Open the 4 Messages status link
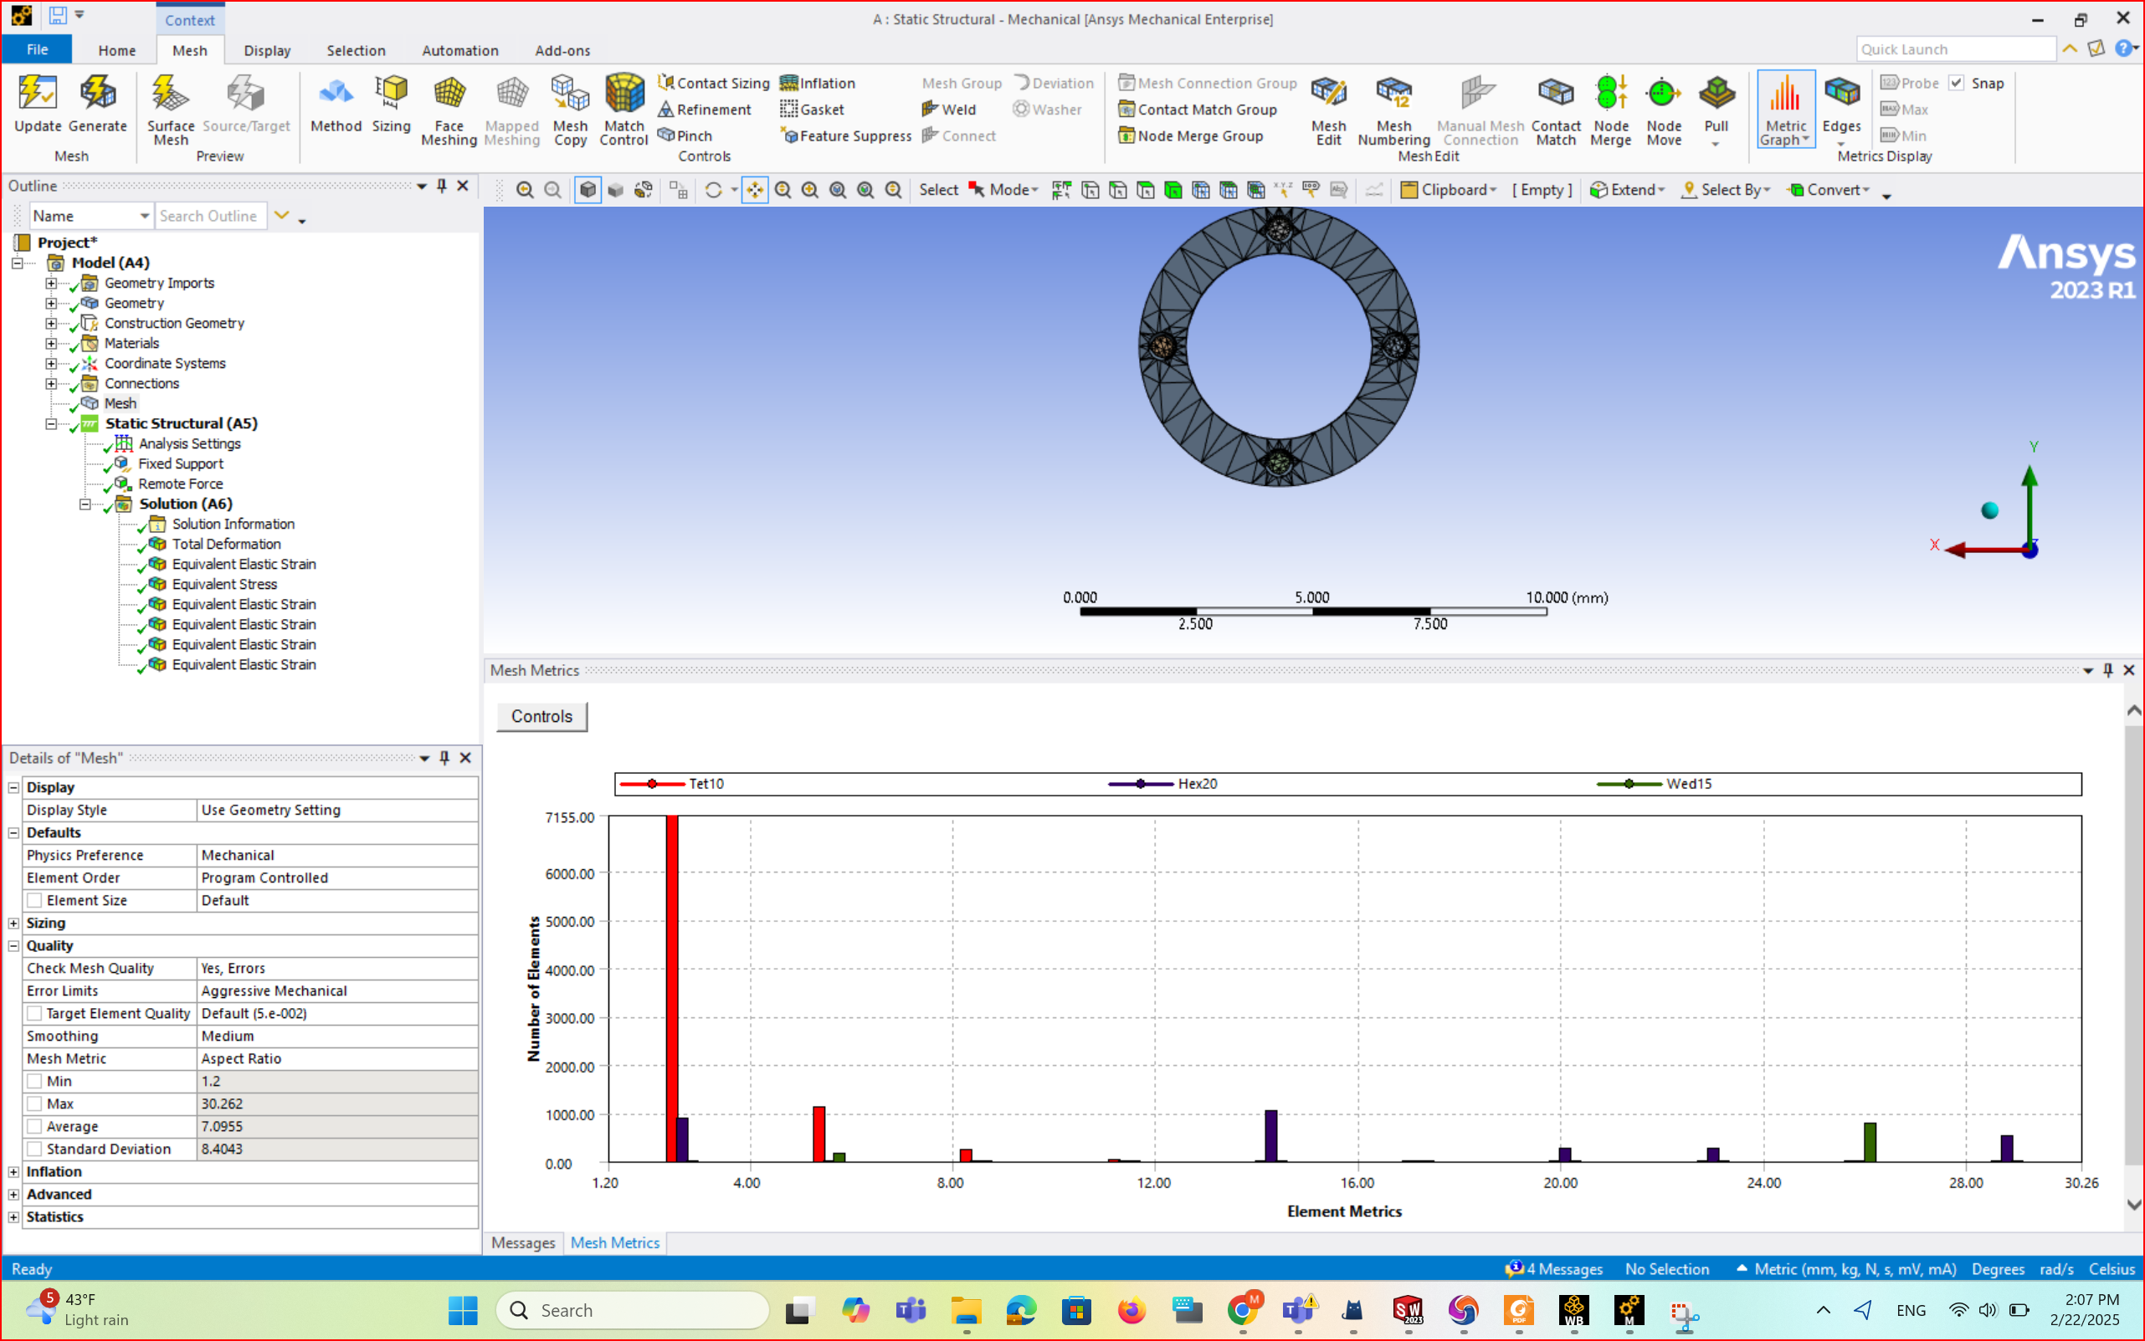This screenshot has width=2145, height=1341. (1555, 1269)
